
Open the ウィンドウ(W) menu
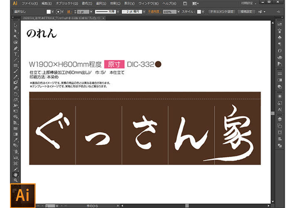point(148,3)
